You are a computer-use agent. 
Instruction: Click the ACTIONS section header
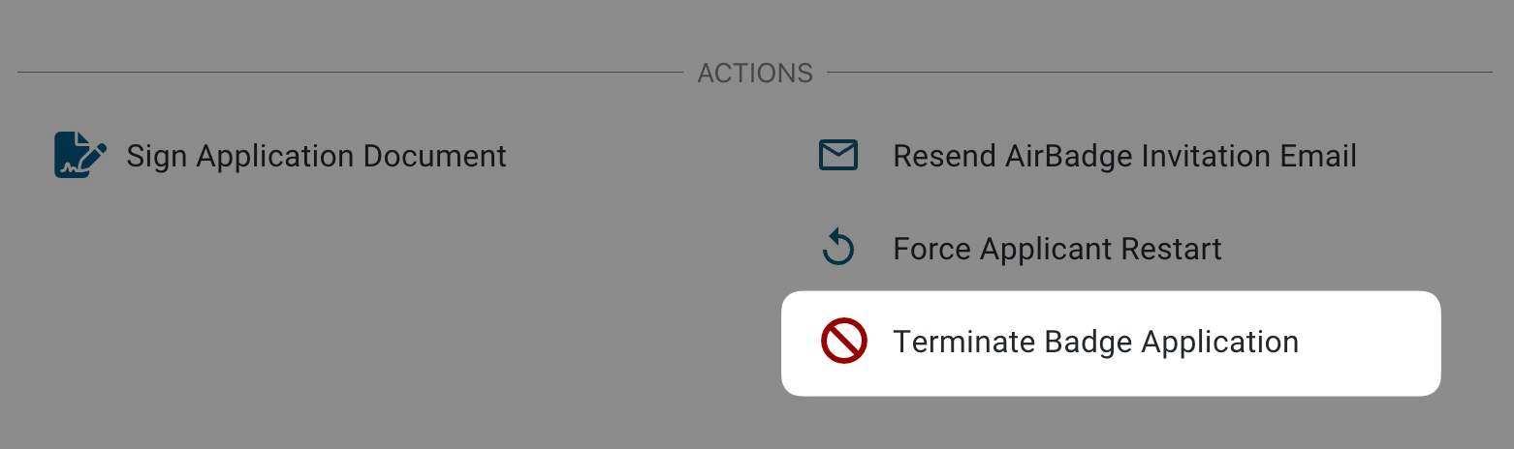tap(755, 74)
